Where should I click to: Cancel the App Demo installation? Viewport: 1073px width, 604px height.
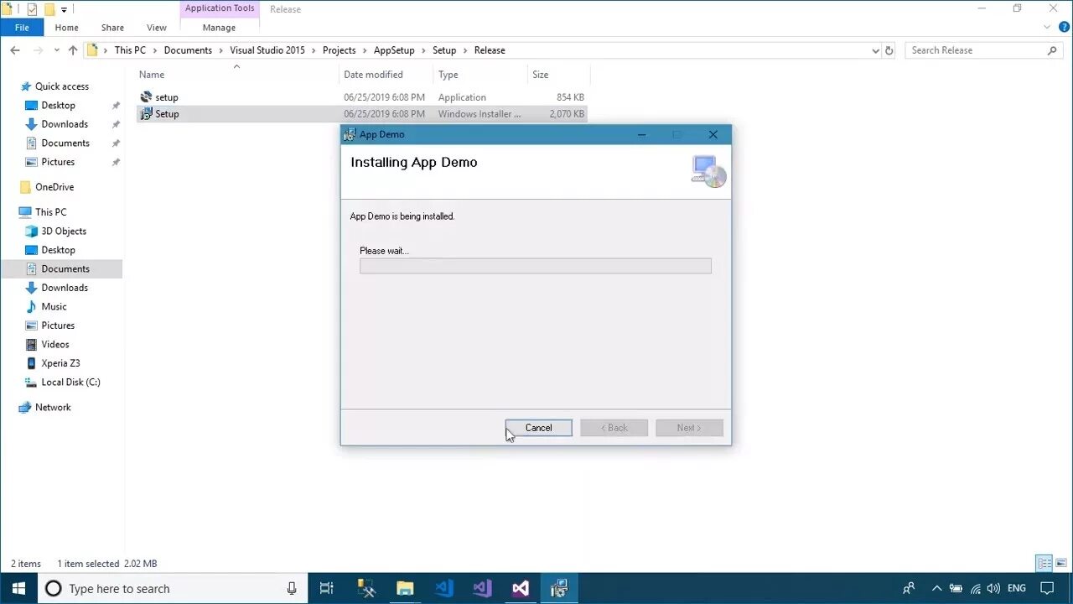[538, 428]
